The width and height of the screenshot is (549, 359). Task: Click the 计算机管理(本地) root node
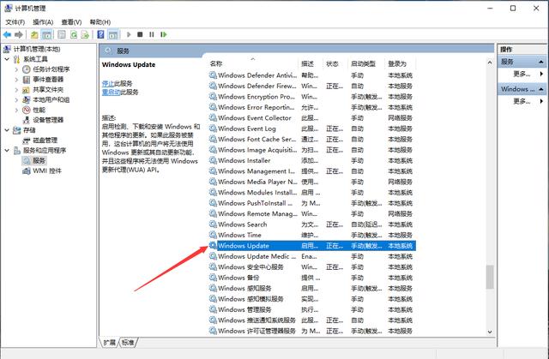[x=37, y=49]
